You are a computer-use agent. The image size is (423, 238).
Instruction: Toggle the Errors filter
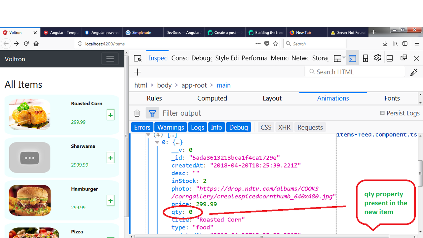tap(142, 127)
